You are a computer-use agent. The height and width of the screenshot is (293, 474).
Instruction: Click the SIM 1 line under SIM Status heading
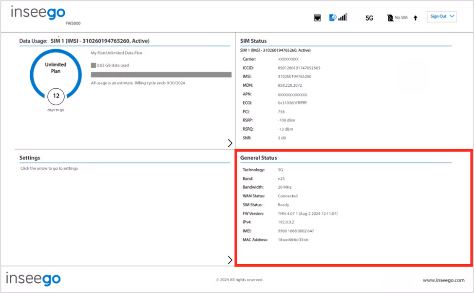pos(275,50)
